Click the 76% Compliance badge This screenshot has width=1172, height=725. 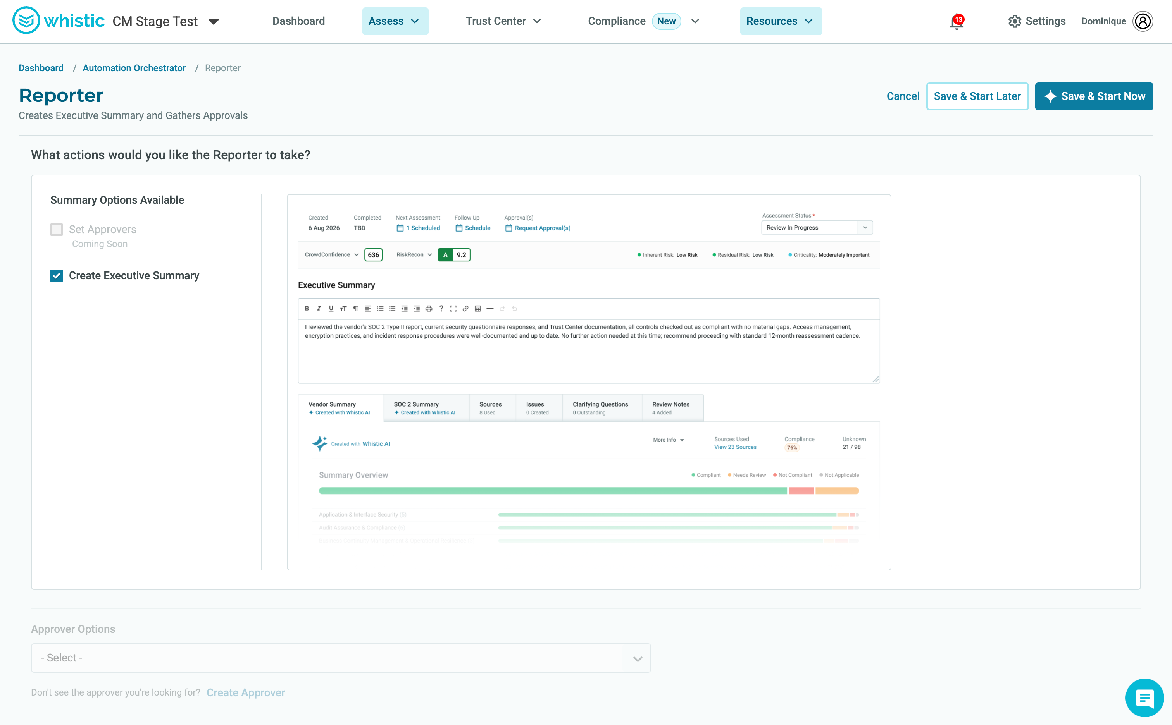[x=791, y=448]
